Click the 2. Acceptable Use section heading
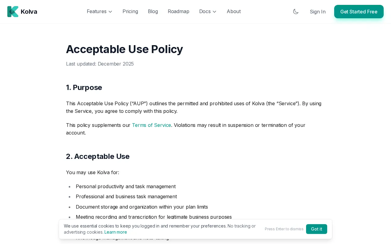The height and width of the screenshot is (244, 391). pos(98,156)
